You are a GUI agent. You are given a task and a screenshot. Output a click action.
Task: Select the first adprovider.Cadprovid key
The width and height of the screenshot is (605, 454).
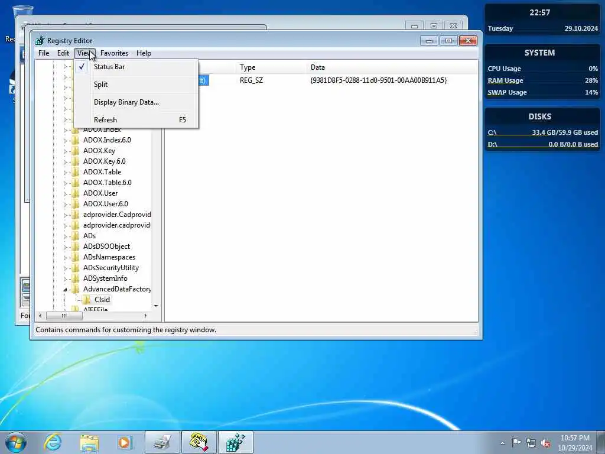pyautogui.click(x=117, y=214)
